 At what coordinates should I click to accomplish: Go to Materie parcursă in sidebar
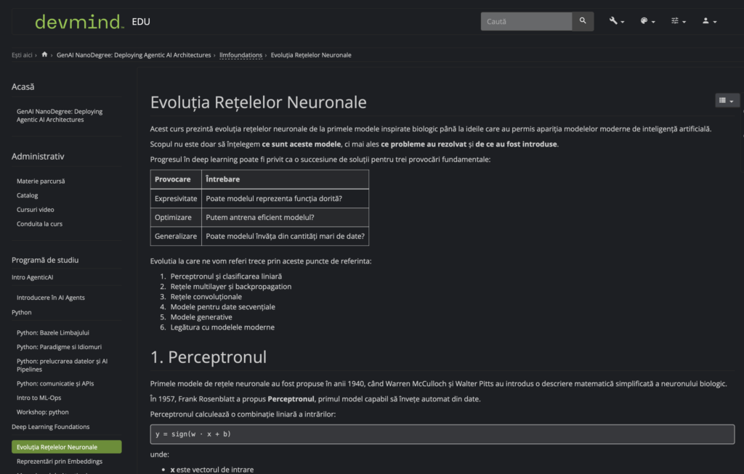click(41, 181)
